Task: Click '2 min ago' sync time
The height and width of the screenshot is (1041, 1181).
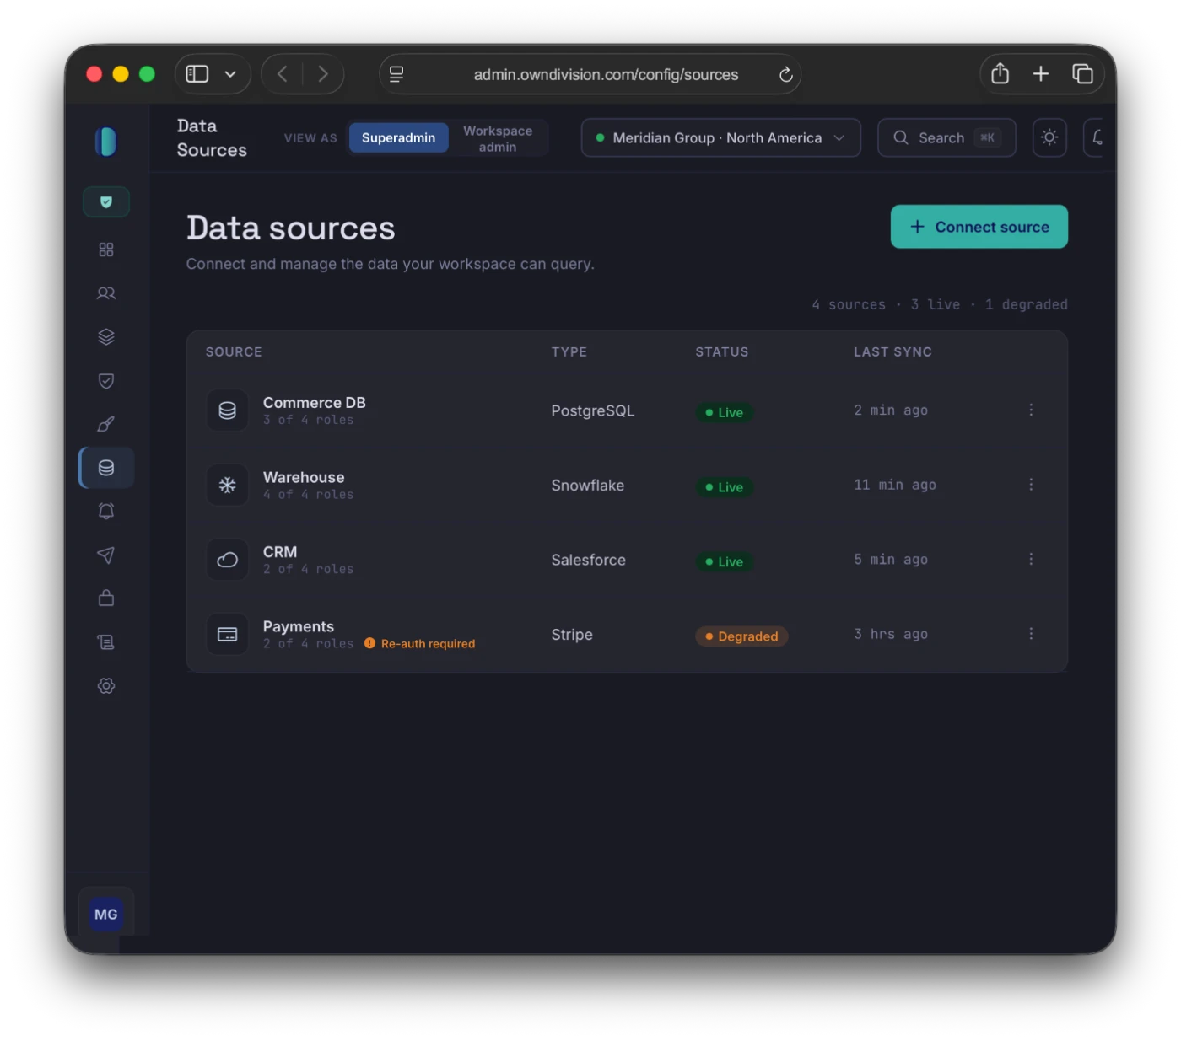Action: coord(891,410)
